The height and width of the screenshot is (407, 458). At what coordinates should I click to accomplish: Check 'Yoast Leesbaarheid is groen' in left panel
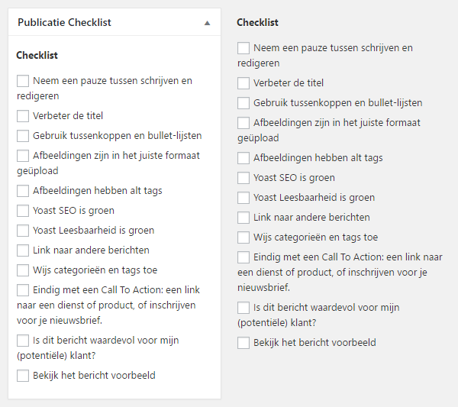click(23, 231)
